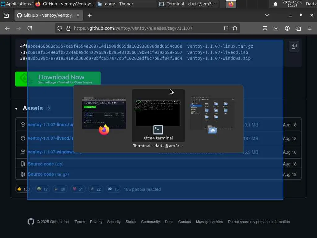Click the ventoy-1.1.07-livecd.iso checksum line
Image resolution: width=317 pixels, height=238 pixels.
coord(134,52)
